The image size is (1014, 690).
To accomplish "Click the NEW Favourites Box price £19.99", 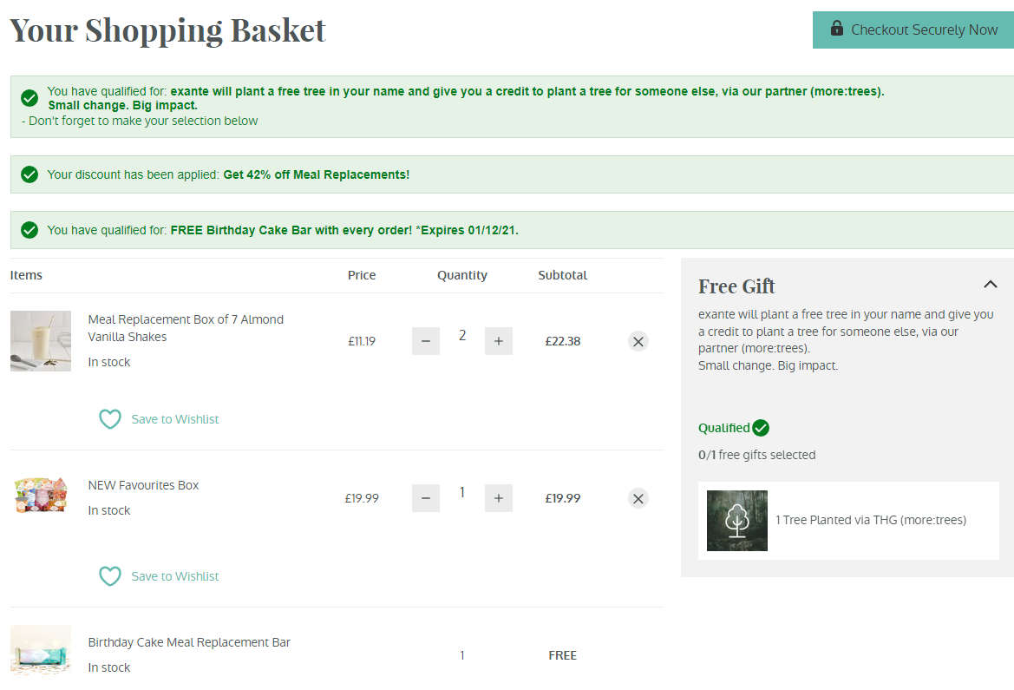I will click(362, 498).
